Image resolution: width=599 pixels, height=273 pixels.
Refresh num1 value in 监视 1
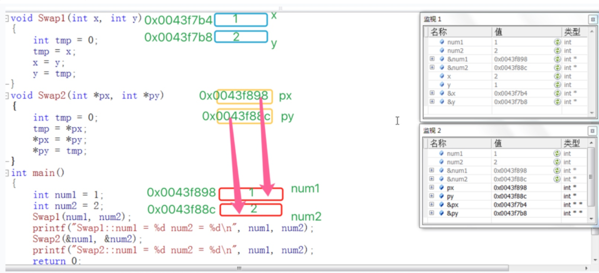[557, 42]
